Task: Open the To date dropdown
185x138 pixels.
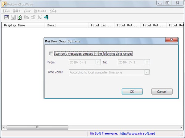Action: tap(147, 62)
